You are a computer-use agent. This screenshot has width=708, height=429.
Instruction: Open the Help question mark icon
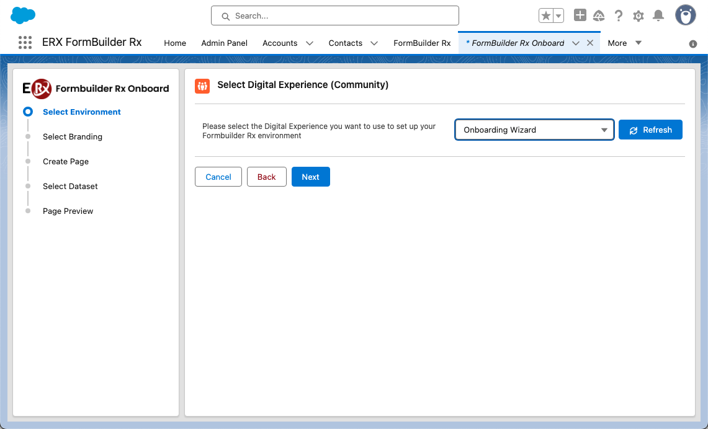(x=619, y=16)
